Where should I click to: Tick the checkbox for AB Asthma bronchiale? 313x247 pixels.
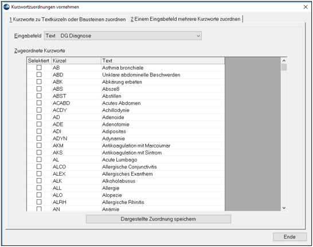tap(39, 68)
